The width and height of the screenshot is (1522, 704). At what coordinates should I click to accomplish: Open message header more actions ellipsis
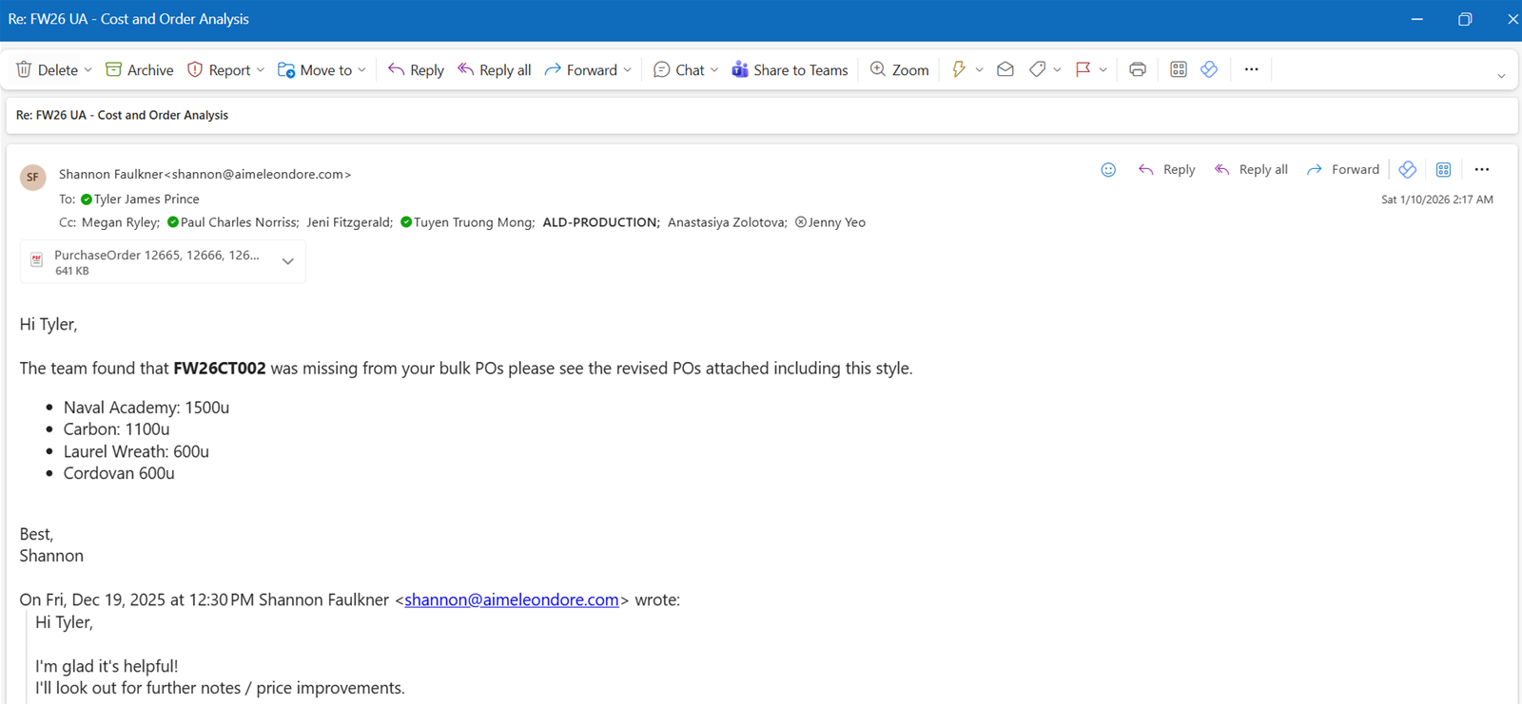click(x=1481, y=170)
